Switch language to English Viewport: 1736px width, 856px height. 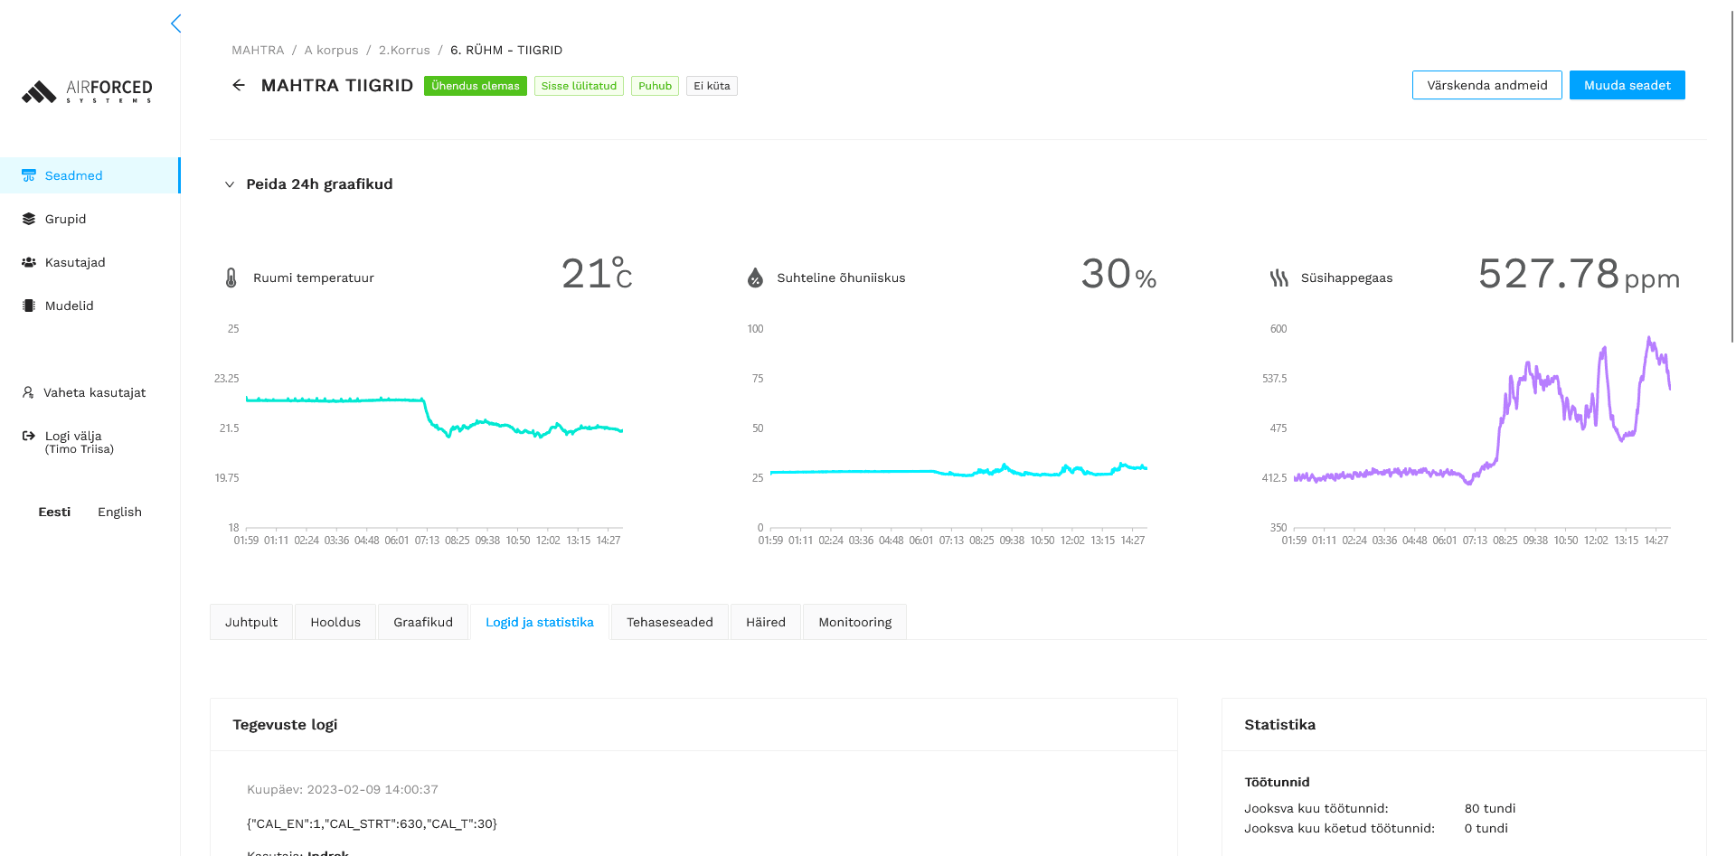tap(119, 512)
